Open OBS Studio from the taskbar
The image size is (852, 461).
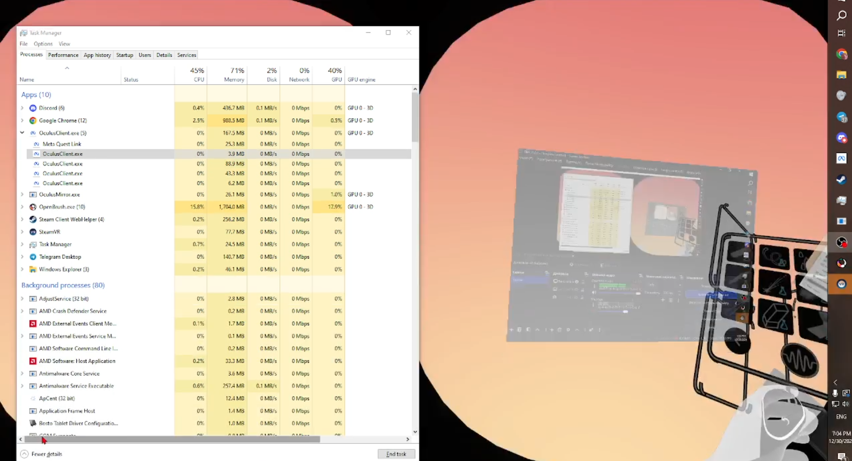click(841, 242)
